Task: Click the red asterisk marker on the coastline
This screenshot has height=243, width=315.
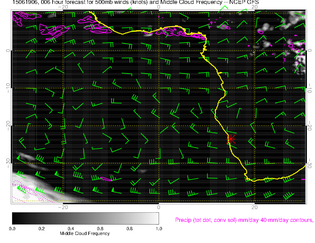Action: point(231,139)
